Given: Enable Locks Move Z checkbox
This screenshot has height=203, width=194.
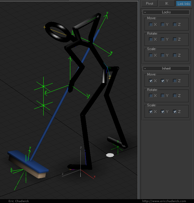Looking at the screenshot, I should [x=175, y=25].
